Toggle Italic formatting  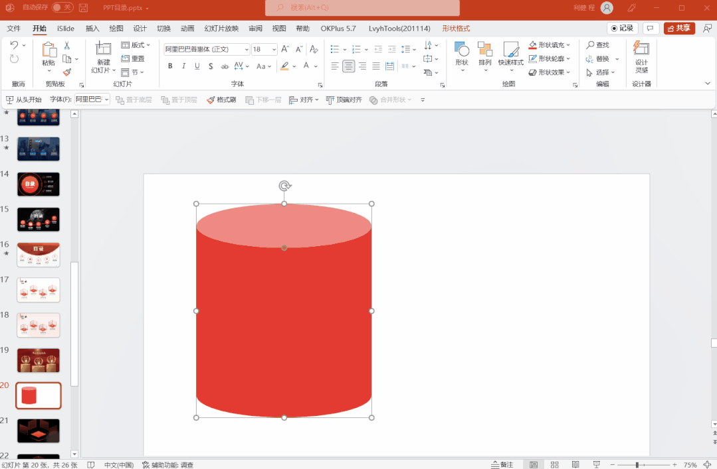pos(183,66)
